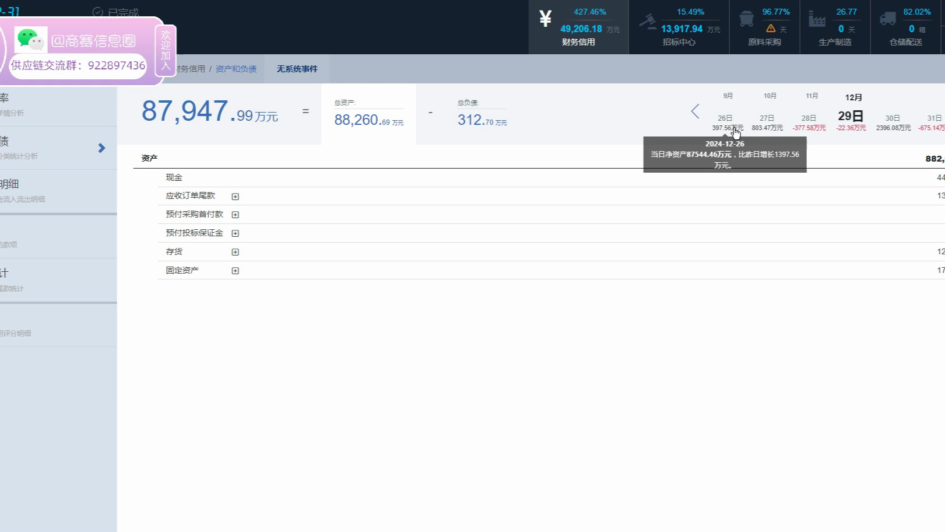Image resolution: width=945 pixels, height=532 pixels.
Task: Select the 总负债 312.70 panel
Action: 482,114
